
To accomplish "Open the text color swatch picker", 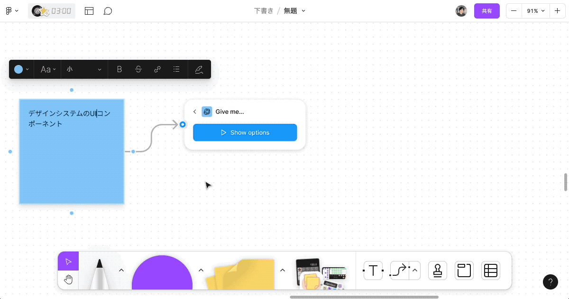I will click(21, 69).
